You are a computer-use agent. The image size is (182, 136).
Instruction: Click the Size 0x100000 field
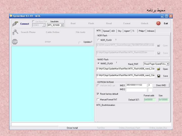(x=164, y=100)
